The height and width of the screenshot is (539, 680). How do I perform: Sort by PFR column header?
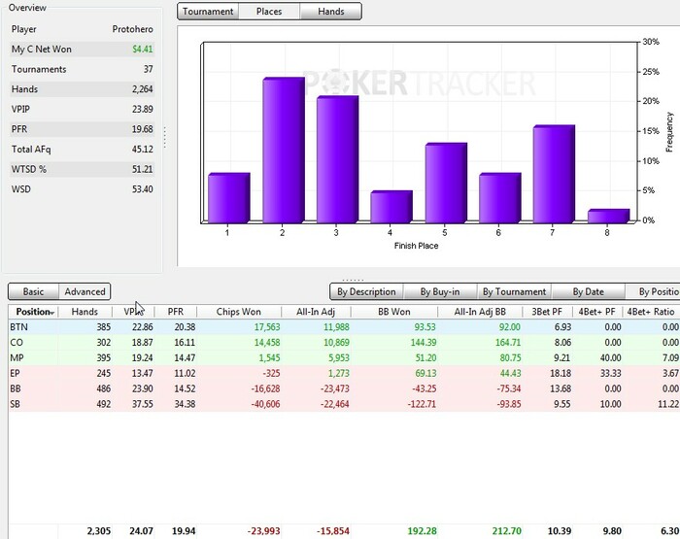pyautogui.click(x=176, y=312)
